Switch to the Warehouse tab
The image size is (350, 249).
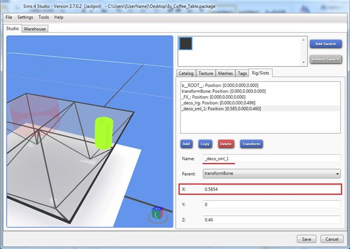tap(34, 29)
